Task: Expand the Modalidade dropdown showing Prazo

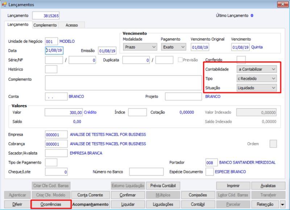Action: 140,47
